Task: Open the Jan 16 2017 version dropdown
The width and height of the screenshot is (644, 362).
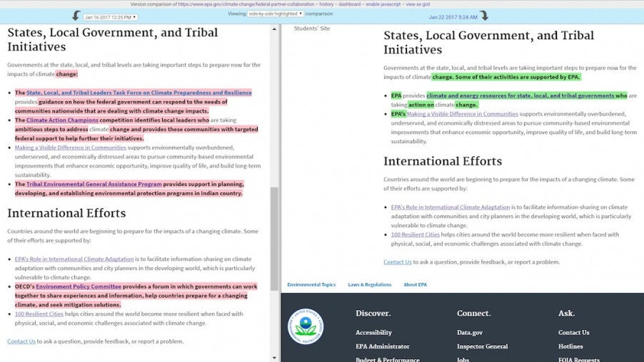Action: coord(110,17)
